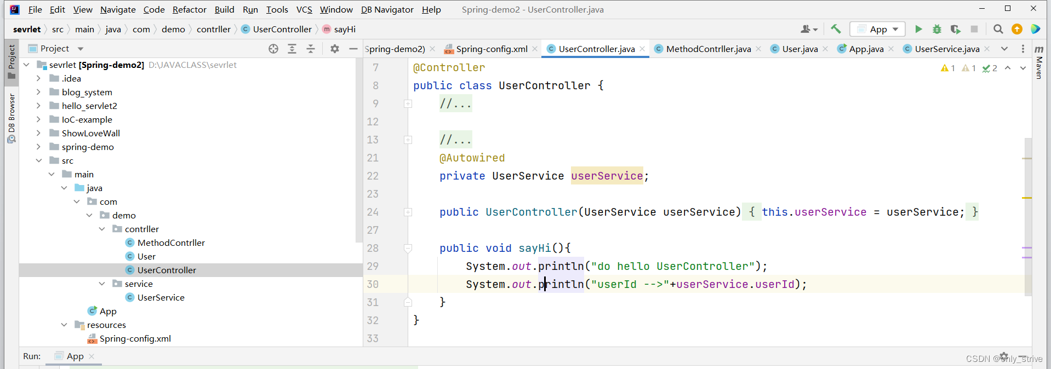Screen dimensions: 1051x369
Task: Run with coverage icon
Action: (956, 29)
